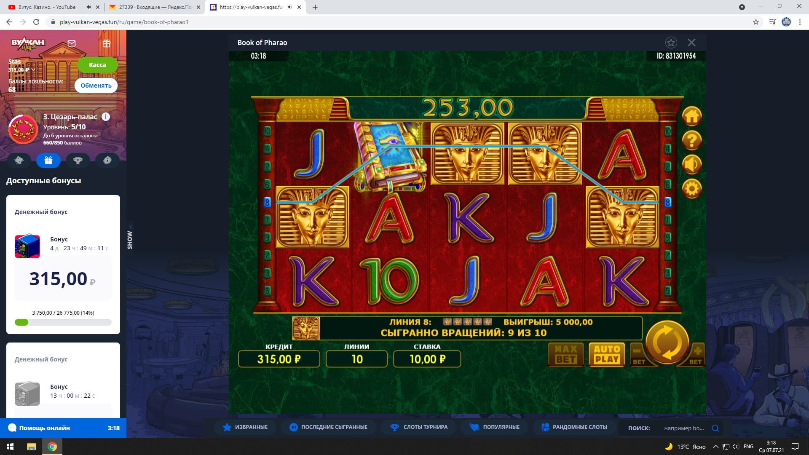Open ИЗБРАННЫЕ games filter
This screenshot has width=809, height=455.
(x=245, y=427)
